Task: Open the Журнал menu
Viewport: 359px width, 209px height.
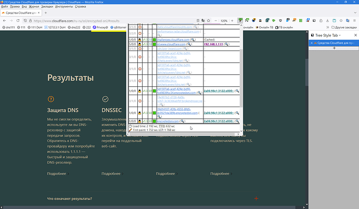Action: (34, 6)
